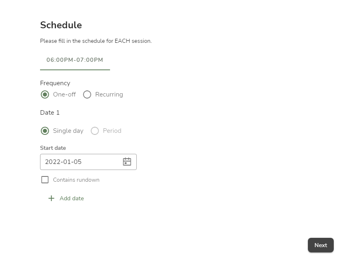Click the plus icon beside Add date
The height and width of the screenshot is (279, 354).
(x=51, y=198)
